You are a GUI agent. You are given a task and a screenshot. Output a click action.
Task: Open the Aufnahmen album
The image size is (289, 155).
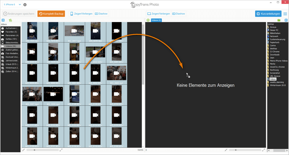(x=10, y=28)
